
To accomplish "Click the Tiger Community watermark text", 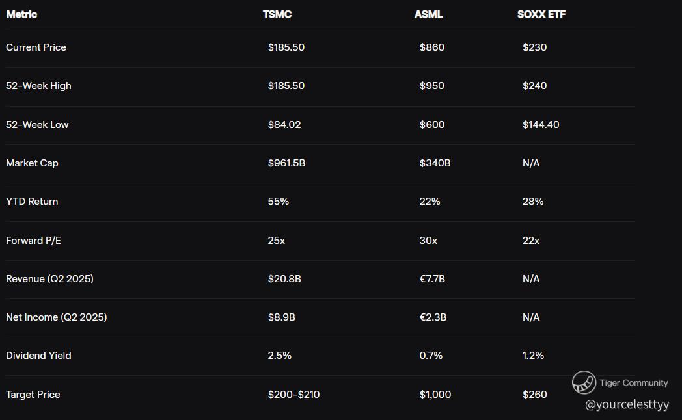I will [633, 383].
